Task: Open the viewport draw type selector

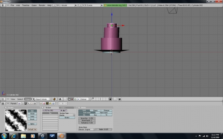Action: 55,99
